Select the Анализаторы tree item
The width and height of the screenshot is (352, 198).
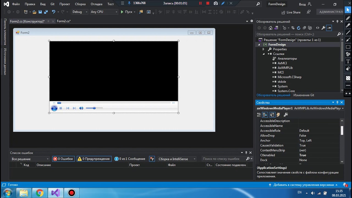287,59
